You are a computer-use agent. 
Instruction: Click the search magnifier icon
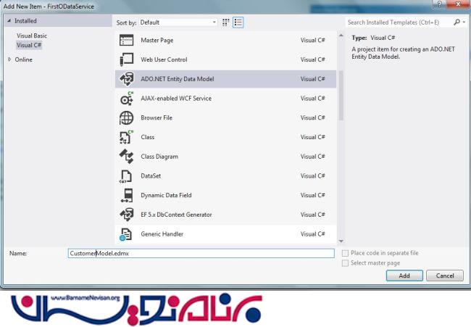click(x=457, y=22)
